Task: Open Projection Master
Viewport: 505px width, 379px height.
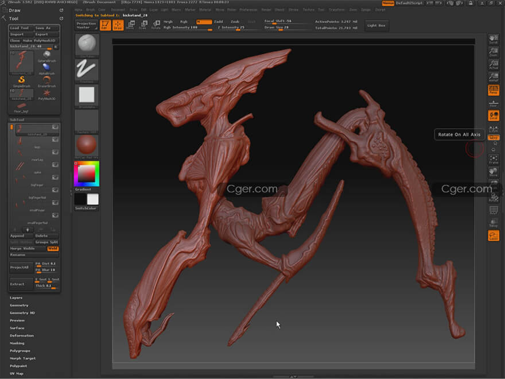Action: 86,25
